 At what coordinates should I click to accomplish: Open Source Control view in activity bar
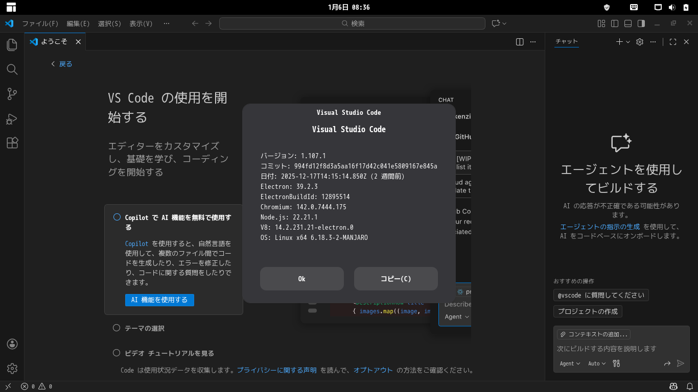coord(12,94)
